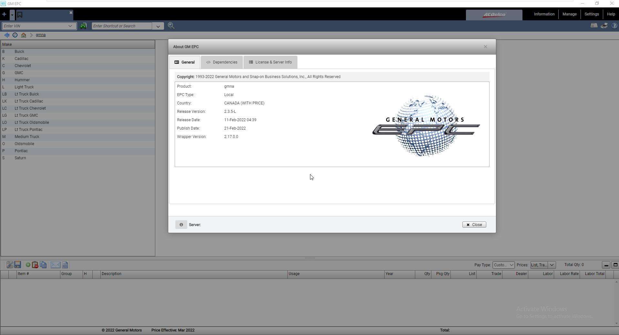Open the ACDelco tab
The height and width of the screenshot is (335, 619).
494,15
